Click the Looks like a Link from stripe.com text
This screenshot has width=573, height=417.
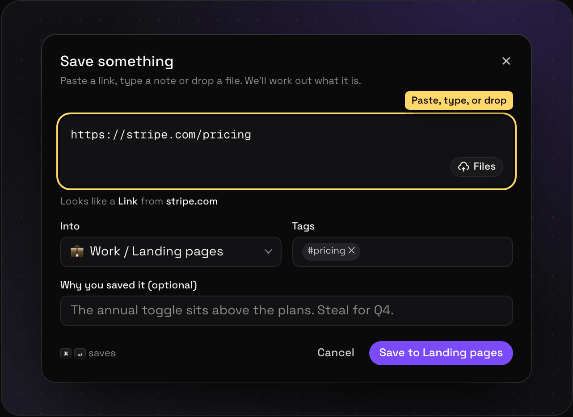coord(139,201)
